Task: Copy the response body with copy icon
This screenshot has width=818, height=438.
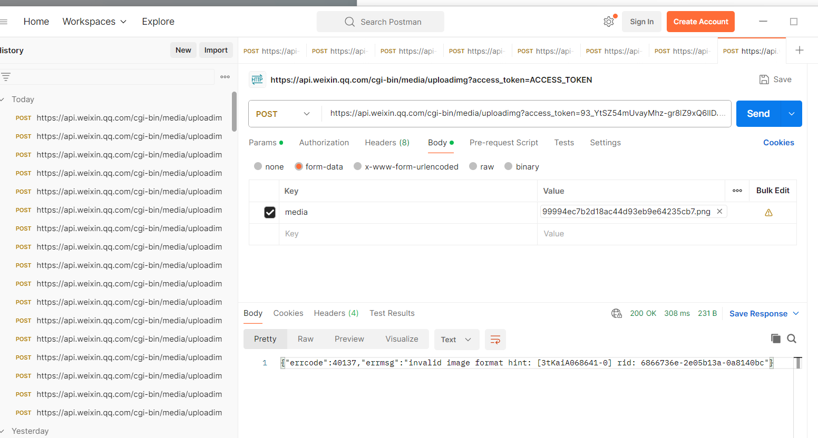Action: 775,339
